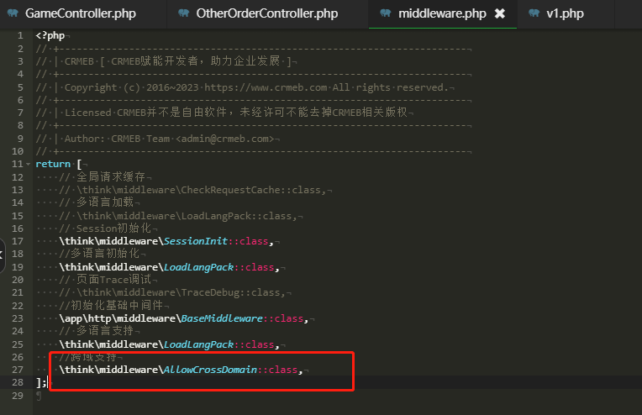Click the '全局请求缓存' comment on line 12
The width and height of the screenshot is (642, 415).
click(x=103, y=176)
